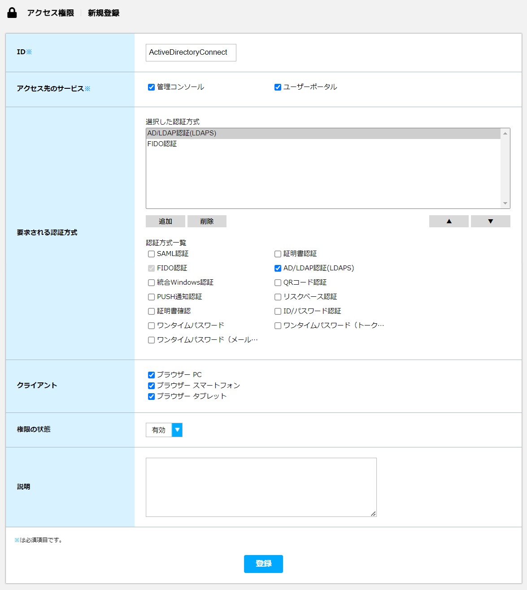Tick the 証明書確認 checkbox

152,312
